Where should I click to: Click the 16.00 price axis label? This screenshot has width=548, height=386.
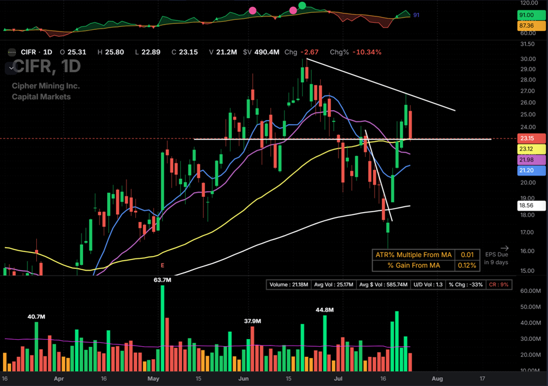click(528, 251)
